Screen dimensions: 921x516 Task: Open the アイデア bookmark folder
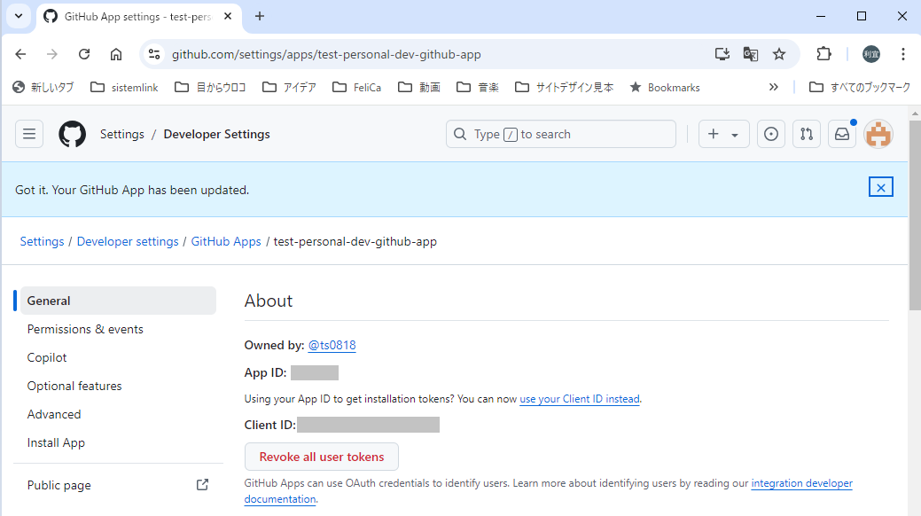289,87
